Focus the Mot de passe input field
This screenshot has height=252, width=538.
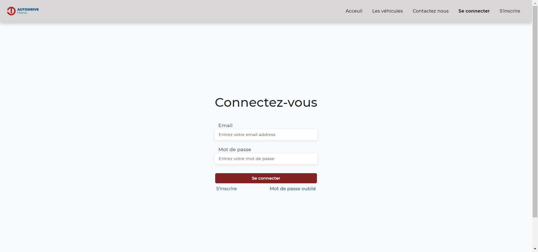coord(266,159)
